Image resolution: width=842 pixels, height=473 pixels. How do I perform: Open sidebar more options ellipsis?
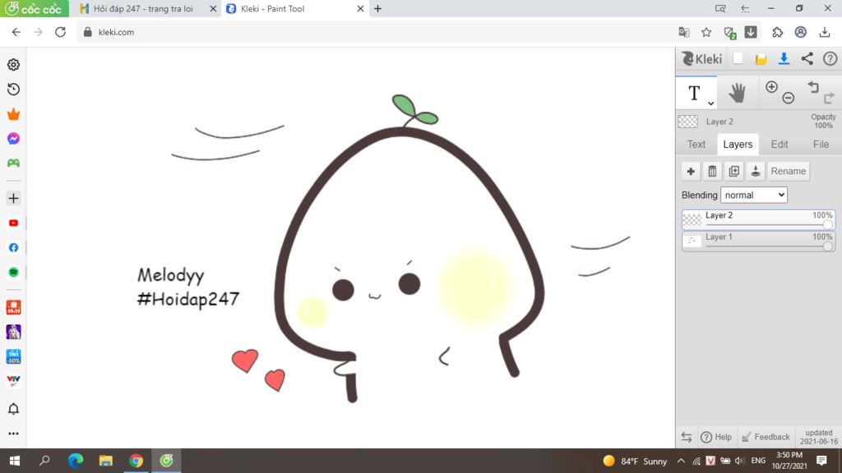point(13,434)
